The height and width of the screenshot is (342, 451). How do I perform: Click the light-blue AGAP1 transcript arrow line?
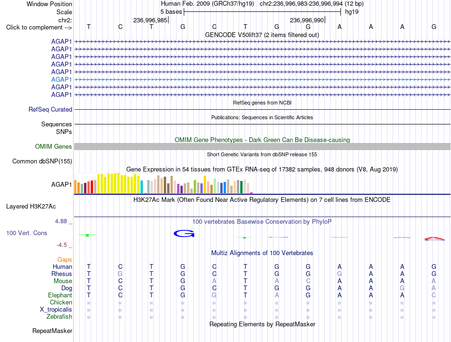click(262, 79)
